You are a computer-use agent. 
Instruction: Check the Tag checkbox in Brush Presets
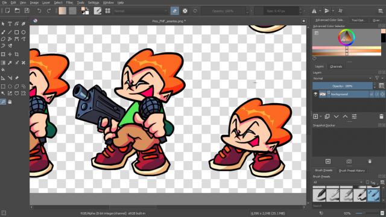pos(367,182)
